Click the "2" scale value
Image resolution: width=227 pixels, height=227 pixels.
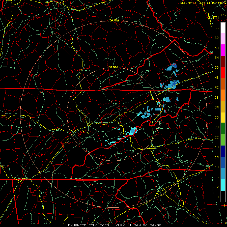click(x=218, y=187)
